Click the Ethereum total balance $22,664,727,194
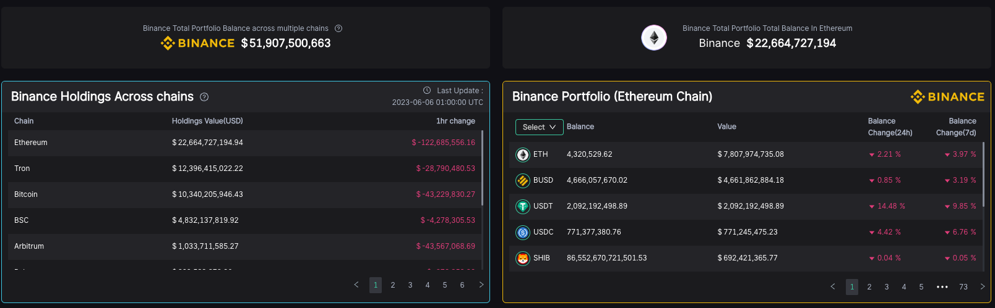This screenshot has width=995, height=308. 791,43
